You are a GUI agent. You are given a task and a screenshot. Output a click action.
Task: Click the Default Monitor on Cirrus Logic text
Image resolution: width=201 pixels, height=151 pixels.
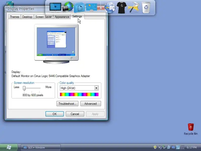tap(51, 76)
